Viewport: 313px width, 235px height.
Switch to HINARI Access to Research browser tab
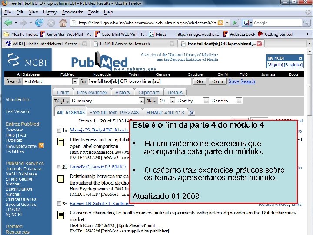pyautogui.click(x=134, y=44)
